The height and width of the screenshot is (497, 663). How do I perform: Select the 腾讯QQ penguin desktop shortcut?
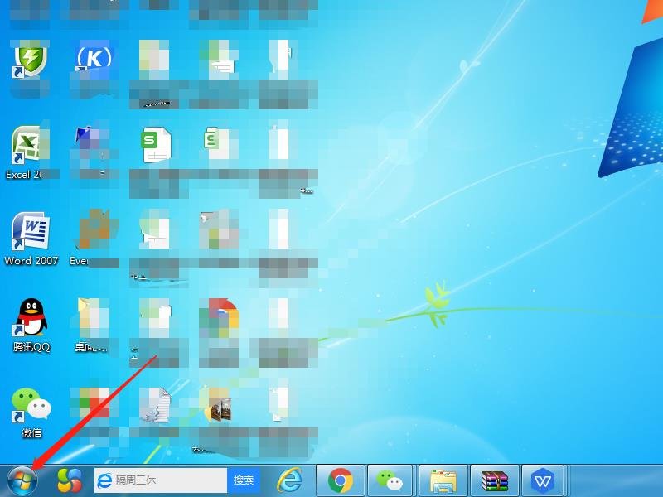(31, 319)
